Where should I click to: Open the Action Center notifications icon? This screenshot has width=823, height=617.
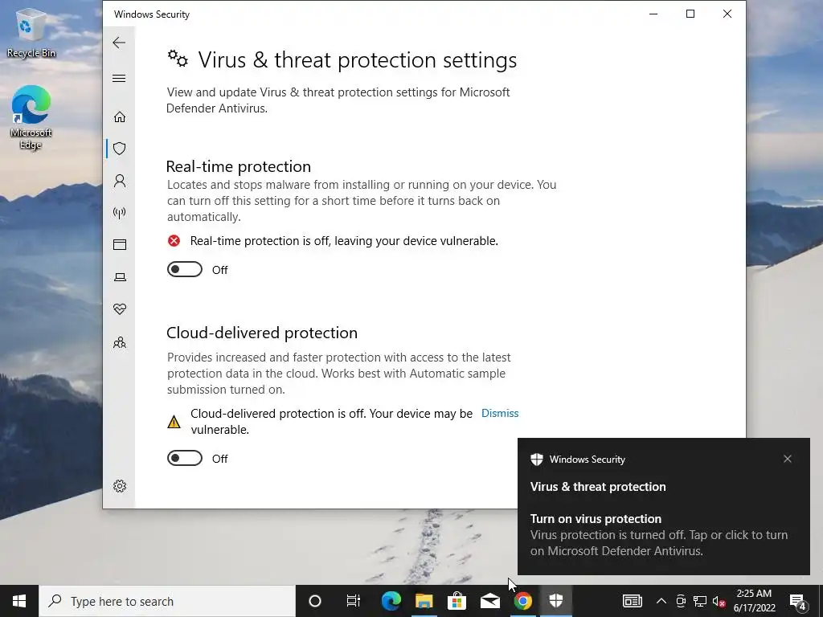[x=798, y=602]
